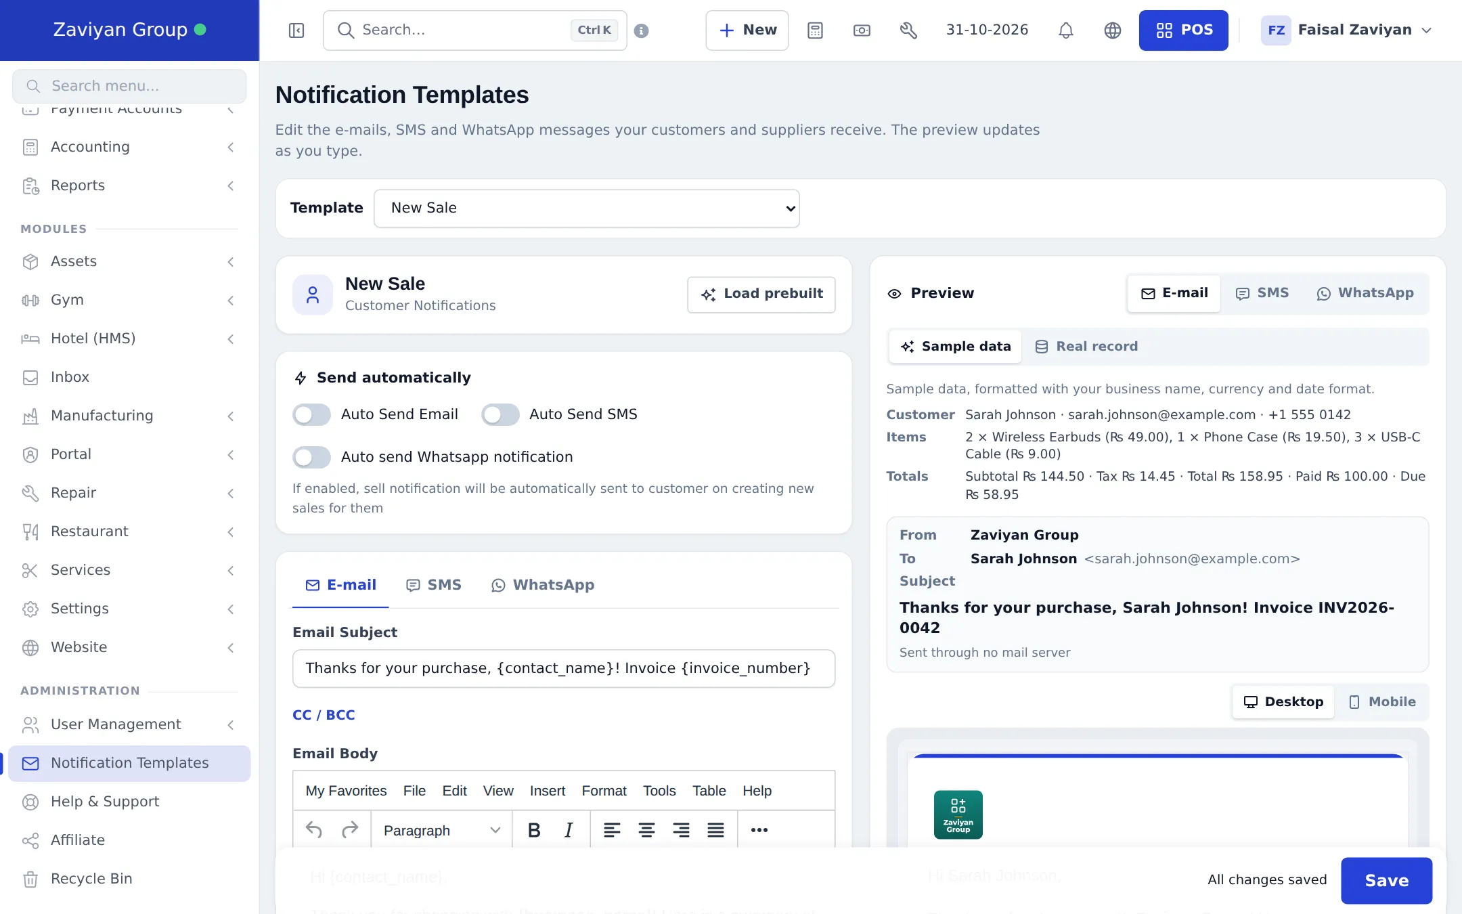The width and height of the screenshot is (1462, 914).
Task: Open the wrench tools icon in the top bar
Action: point(908,30)
